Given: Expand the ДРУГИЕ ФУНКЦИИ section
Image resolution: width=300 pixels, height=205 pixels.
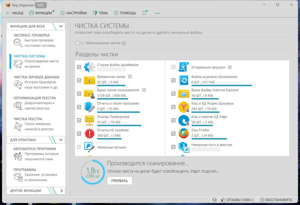Looking at the screenshot, I should [61, 191].
